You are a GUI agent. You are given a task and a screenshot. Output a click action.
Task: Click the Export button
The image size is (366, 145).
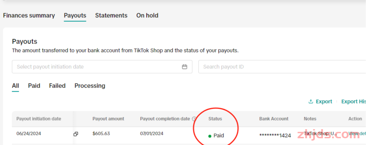coord(320,101)
